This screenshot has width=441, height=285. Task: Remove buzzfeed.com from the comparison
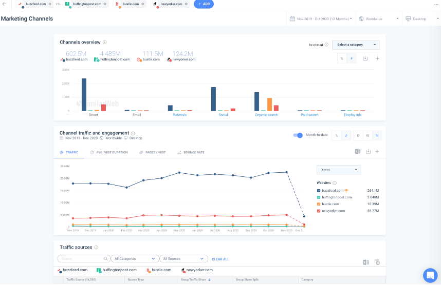[x=50, y=4]
